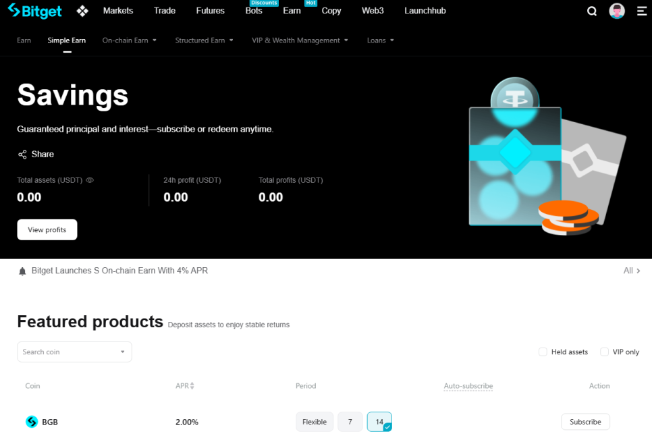The image size is (652, 440).
Task: Open the Bots menu
Action: 254,11
